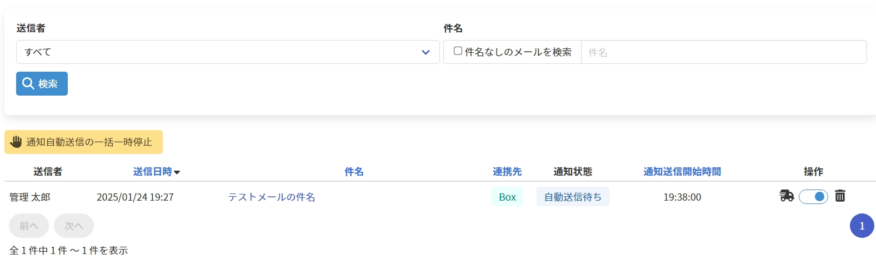The image size is (876, 264).
Task: Click the truck icon to send immediately
Action: pos(787,196)
